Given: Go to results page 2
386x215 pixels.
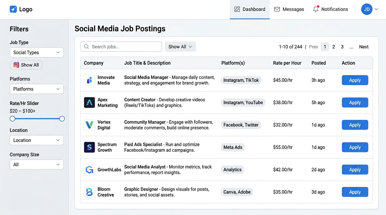Looking at the screenshot, I should 334,47.
